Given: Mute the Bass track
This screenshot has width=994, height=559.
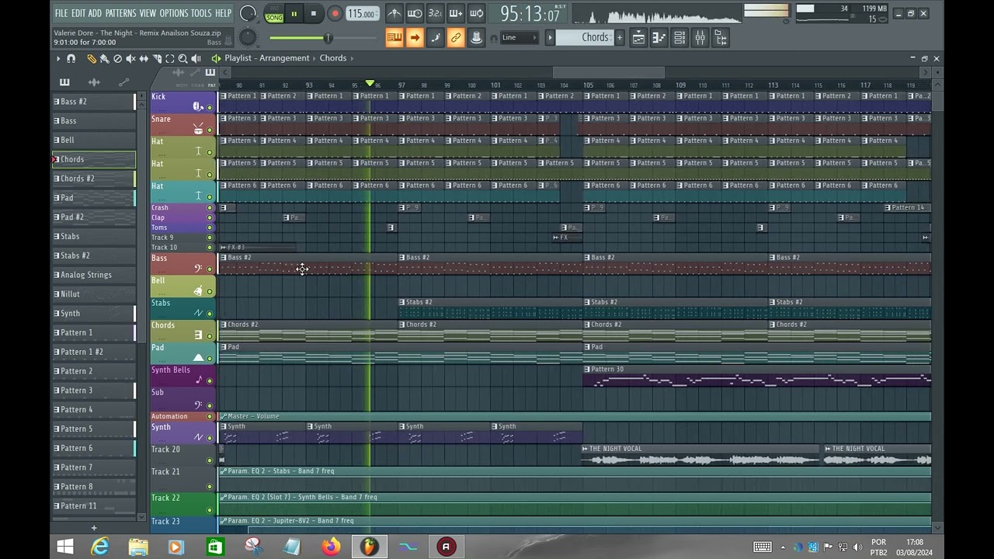Looking at the screenshot, I should 210,269.
